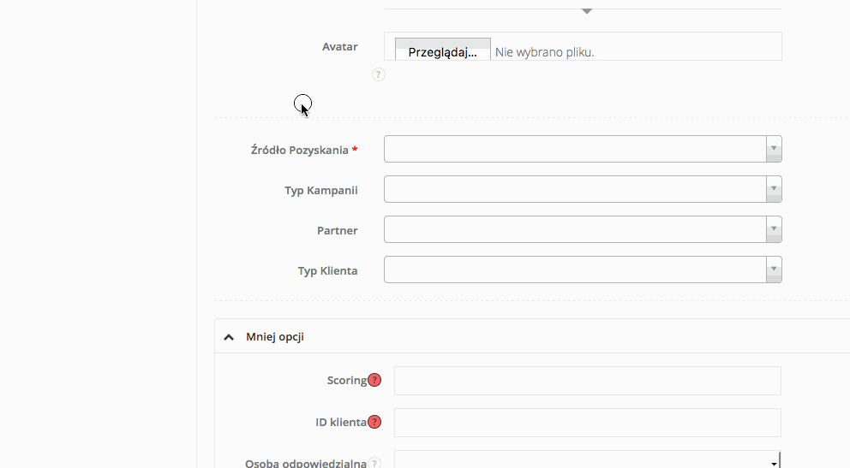Image resolution: width=850 pixels, height=468 pixels.
Task: Click the arrow on Partner select
Action: click(x=774, y=229)
